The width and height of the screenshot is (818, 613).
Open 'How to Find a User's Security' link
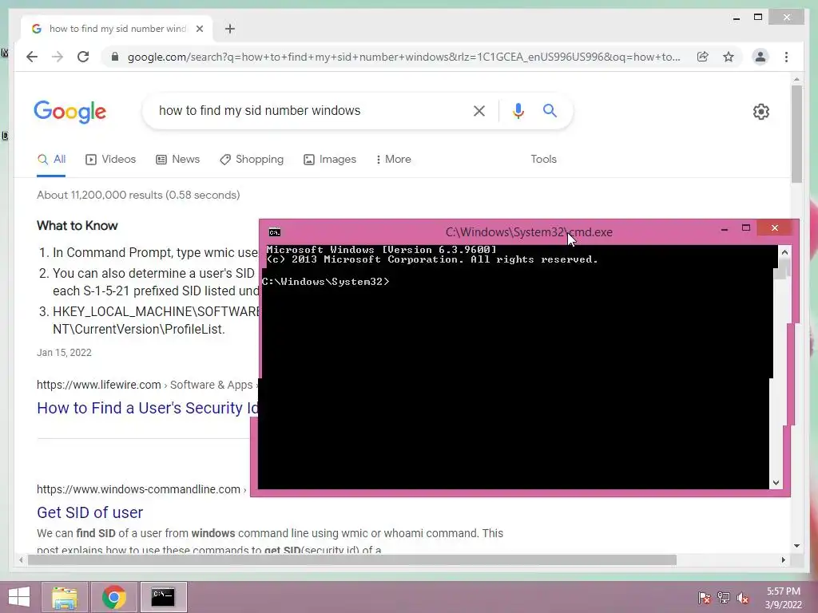[148, 408]
